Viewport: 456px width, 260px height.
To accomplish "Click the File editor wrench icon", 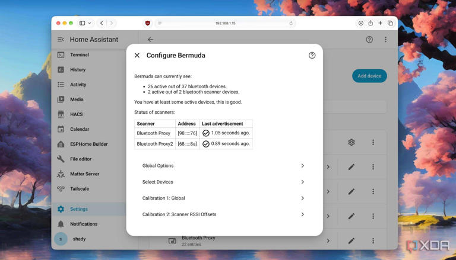I will coord(61,159).
